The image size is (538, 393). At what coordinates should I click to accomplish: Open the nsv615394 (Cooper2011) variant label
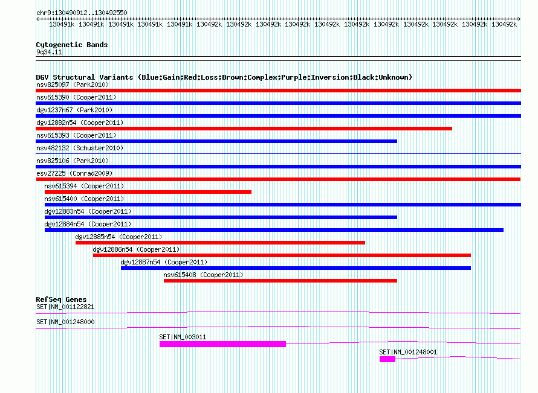84,186
